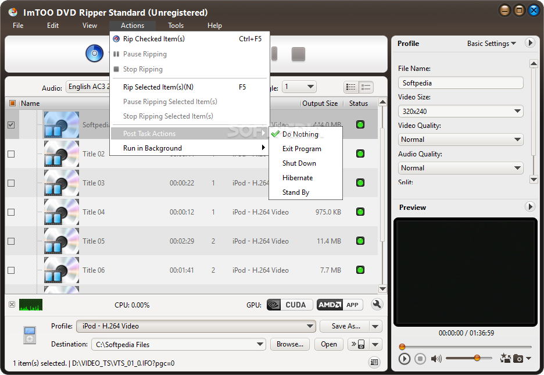The height and width of the screenshot is (375, 544).
Task: Open the Destination folder dropdown
Action: [x=178, y=344]
